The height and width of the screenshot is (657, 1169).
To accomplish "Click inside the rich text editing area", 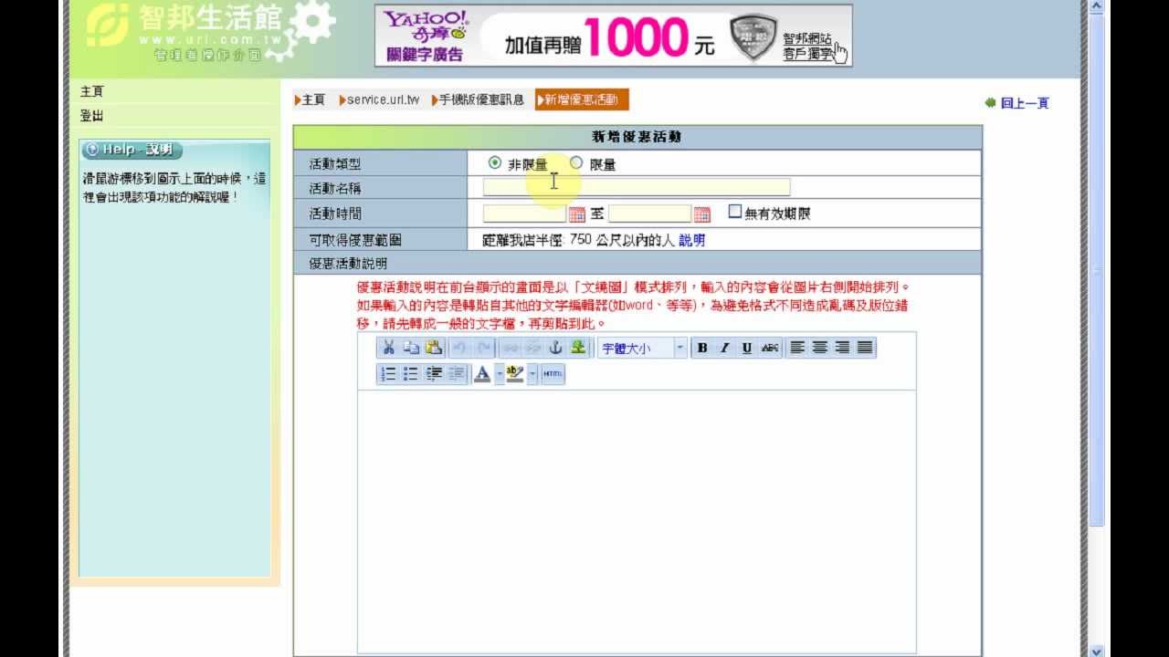I will (636, 520).
